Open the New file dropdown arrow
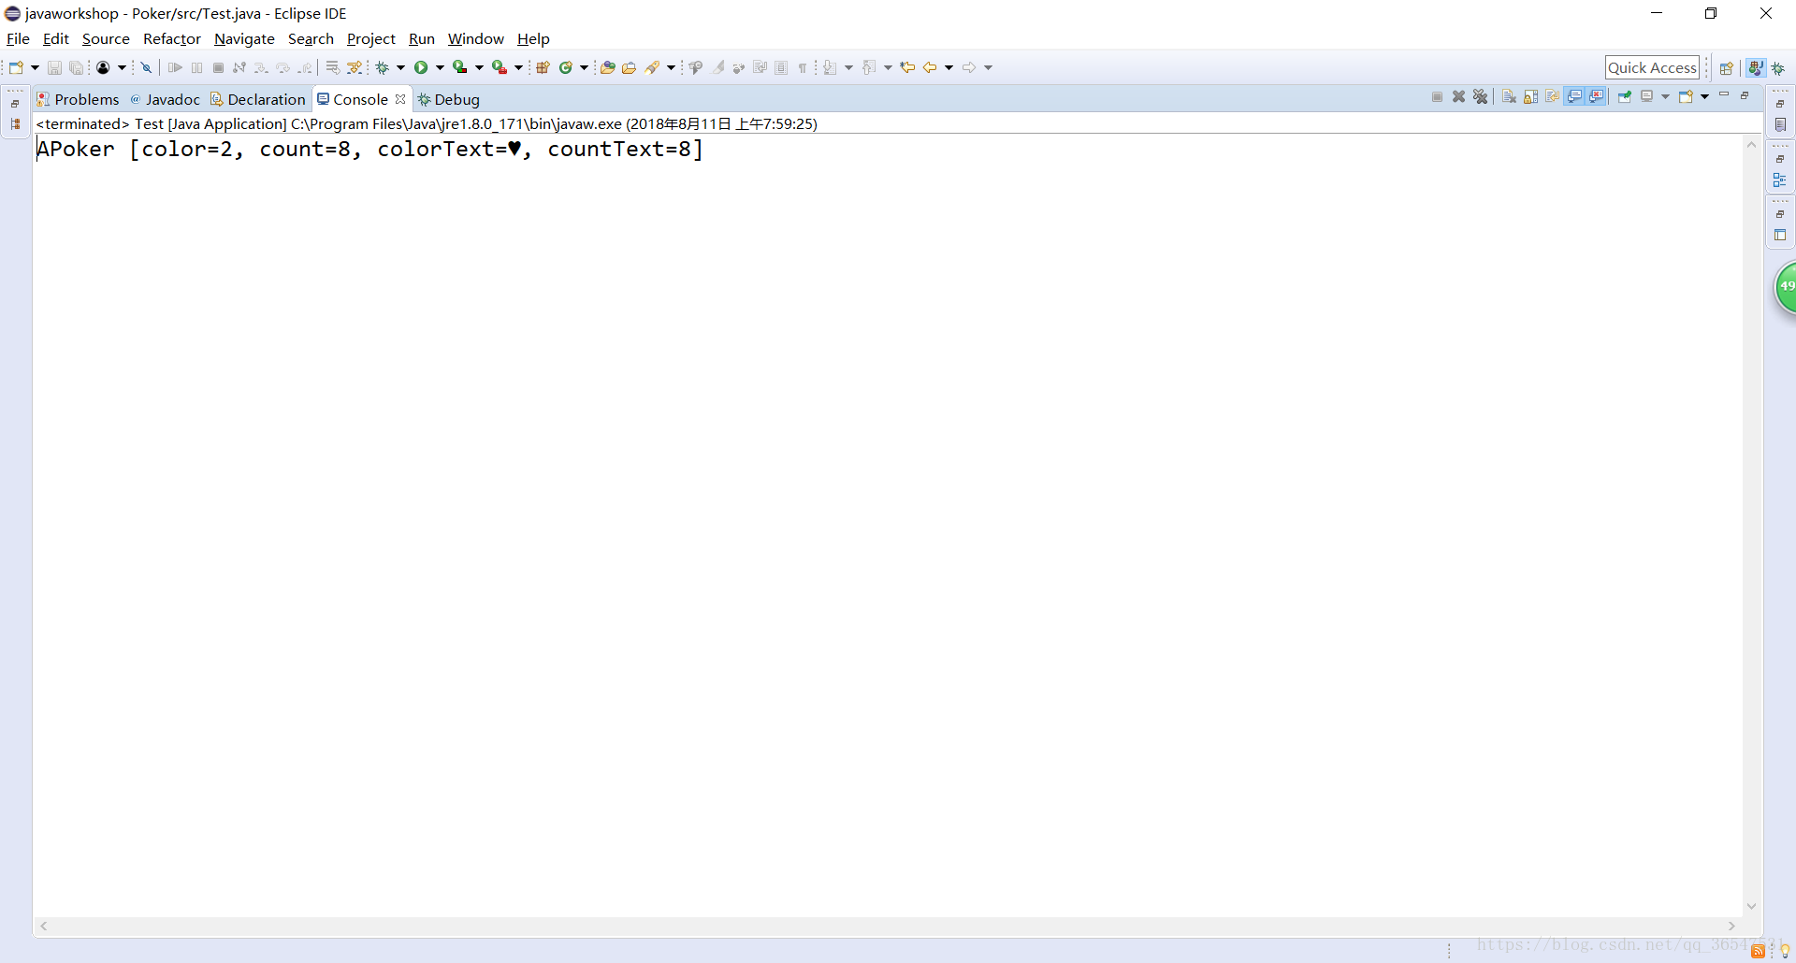Screen dimensions: 1796x963 (35, 67)
